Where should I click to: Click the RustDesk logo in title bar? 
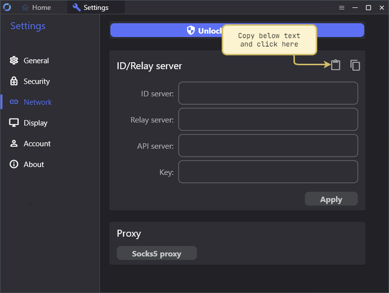point(7,7)
